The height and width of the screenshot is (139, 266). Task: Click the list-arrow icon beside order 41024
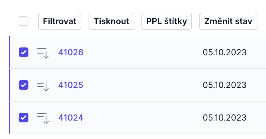click(43, 118)
